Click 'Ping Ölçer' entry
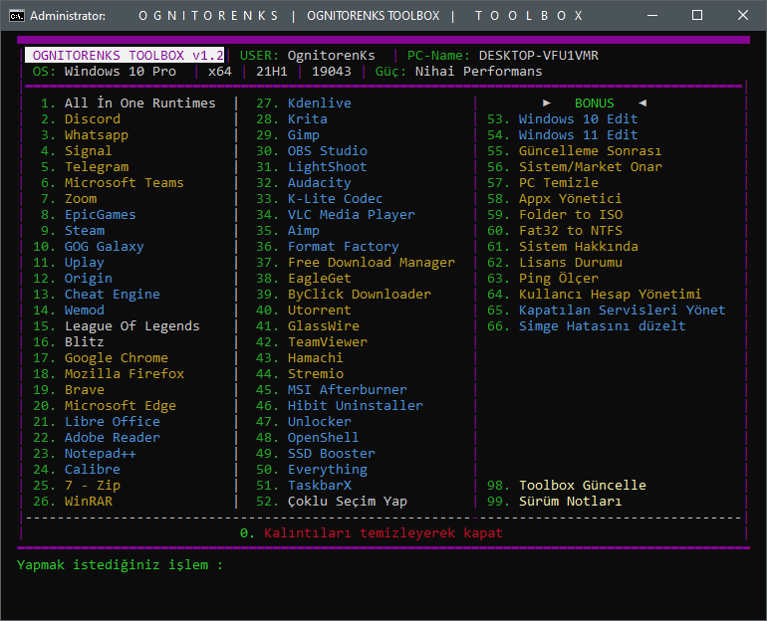Screen dimensions: 767x621 click(x=559, y=279)
